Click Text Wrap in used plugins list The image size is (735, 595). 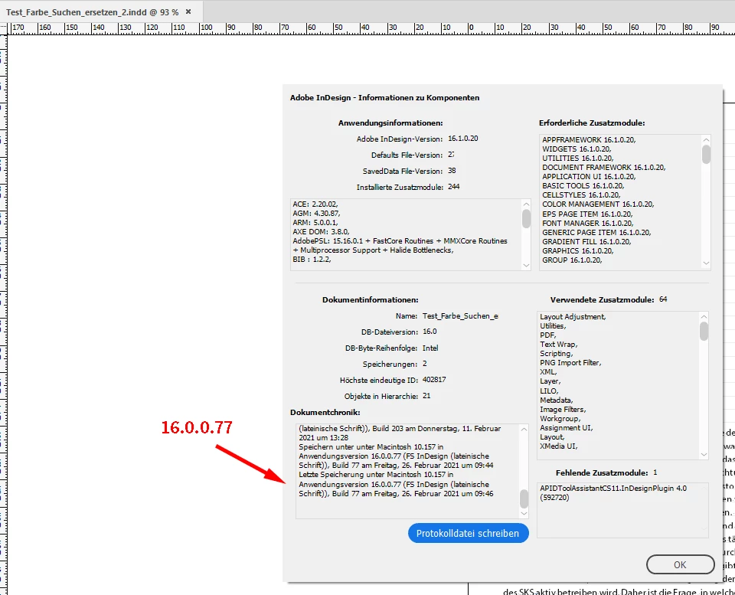559,345
